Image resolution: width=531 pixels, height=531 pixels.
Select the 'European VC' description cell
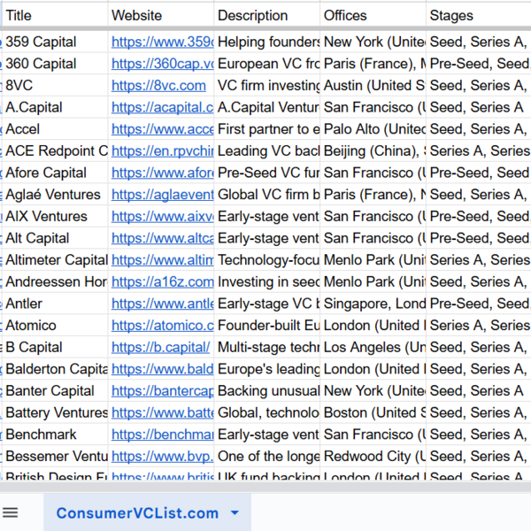[267, 64]
